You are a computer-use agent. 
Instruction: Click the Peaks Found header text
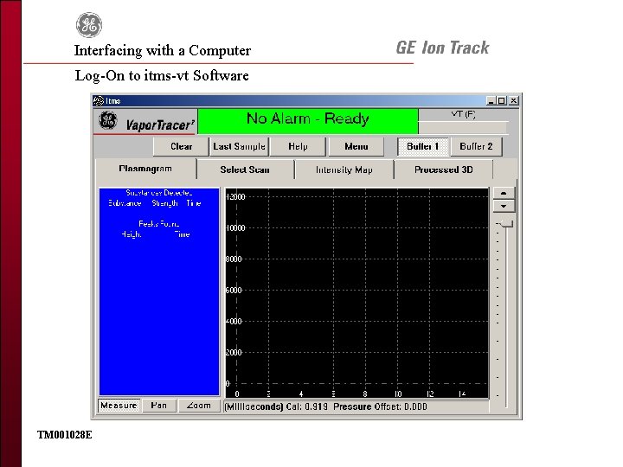click(159, 224)
